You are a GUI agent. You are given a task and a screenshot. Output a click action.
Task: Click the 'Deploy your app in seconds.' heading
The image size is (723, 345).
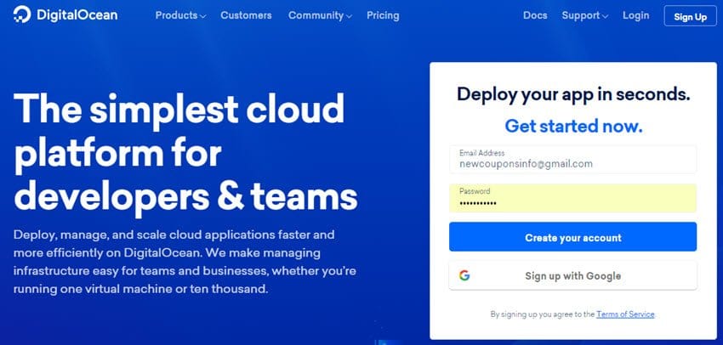573,94
